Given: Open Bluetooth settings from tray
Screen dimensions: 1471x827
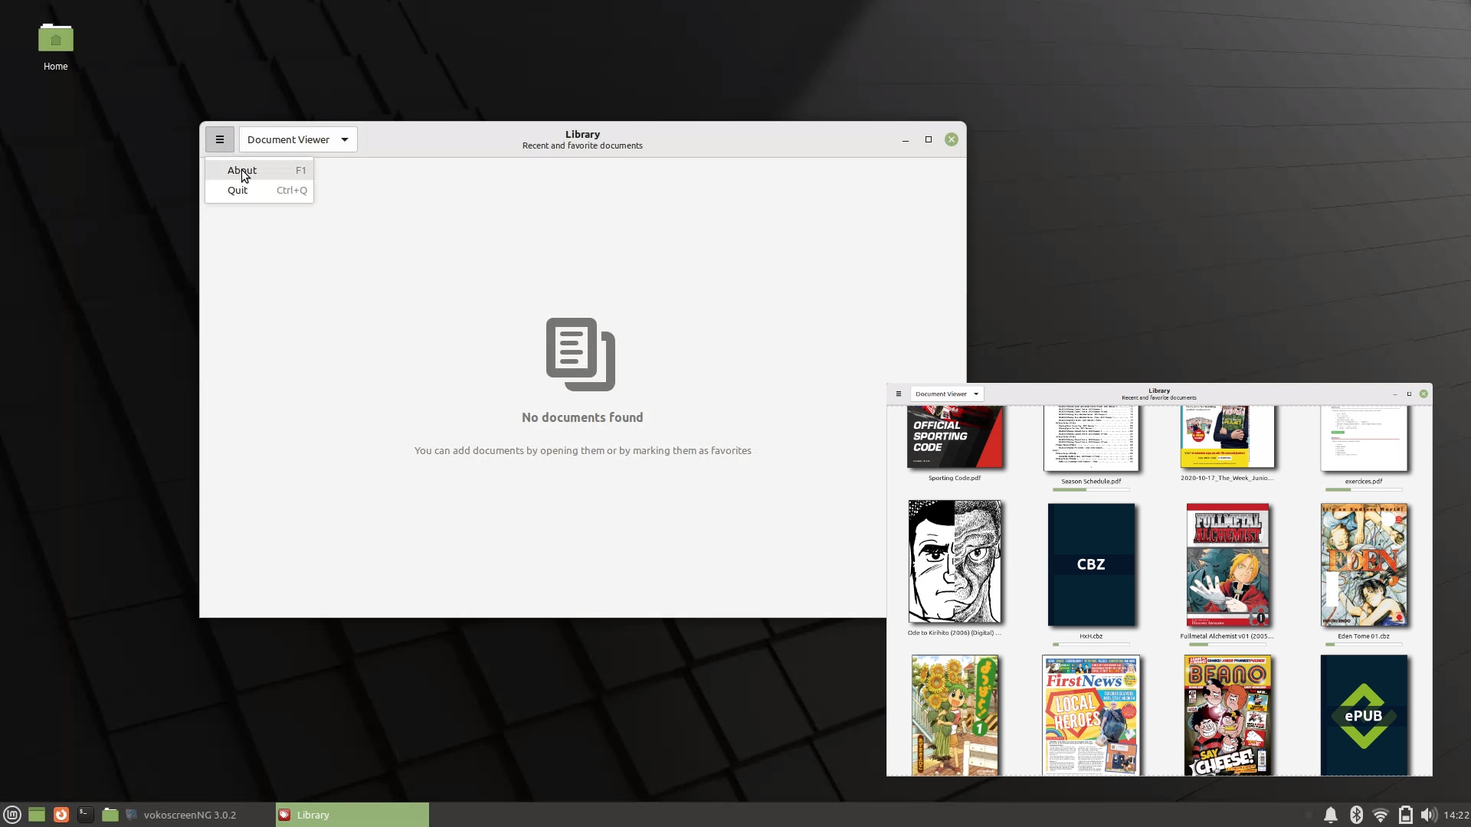Looking at the screenshot, I should (1356, 815).
